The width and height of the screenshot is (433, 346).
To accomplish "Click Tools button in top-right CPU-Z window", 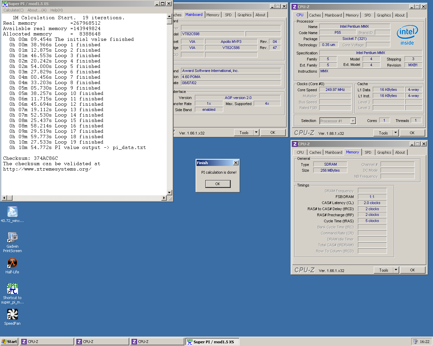I will pyautogui.click(x=383, y=133).
